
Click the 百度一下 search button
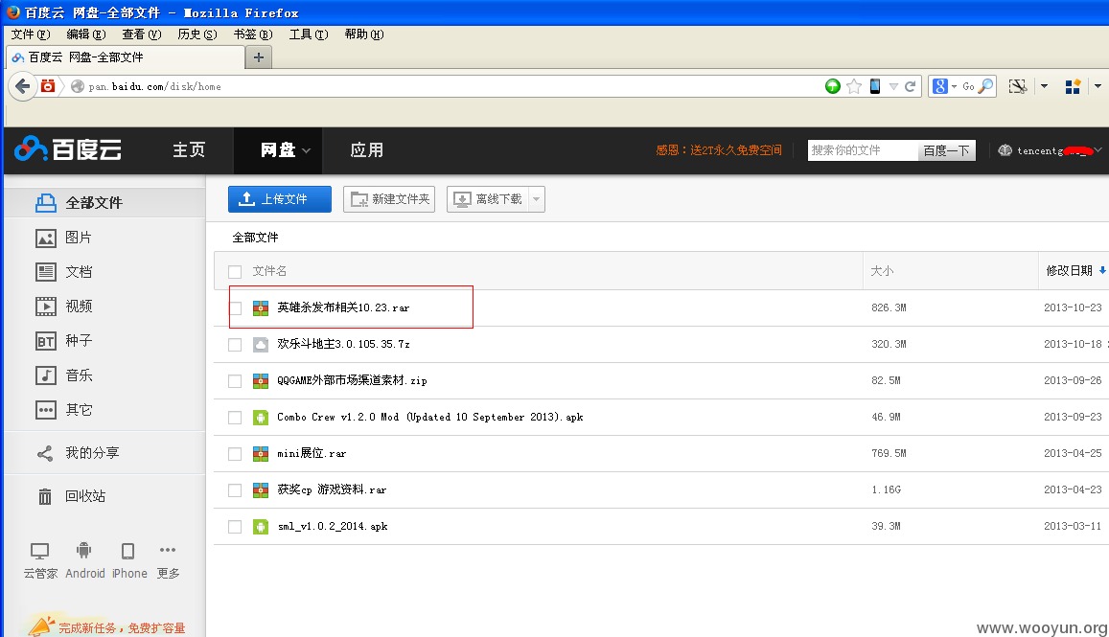coord(946,150)
